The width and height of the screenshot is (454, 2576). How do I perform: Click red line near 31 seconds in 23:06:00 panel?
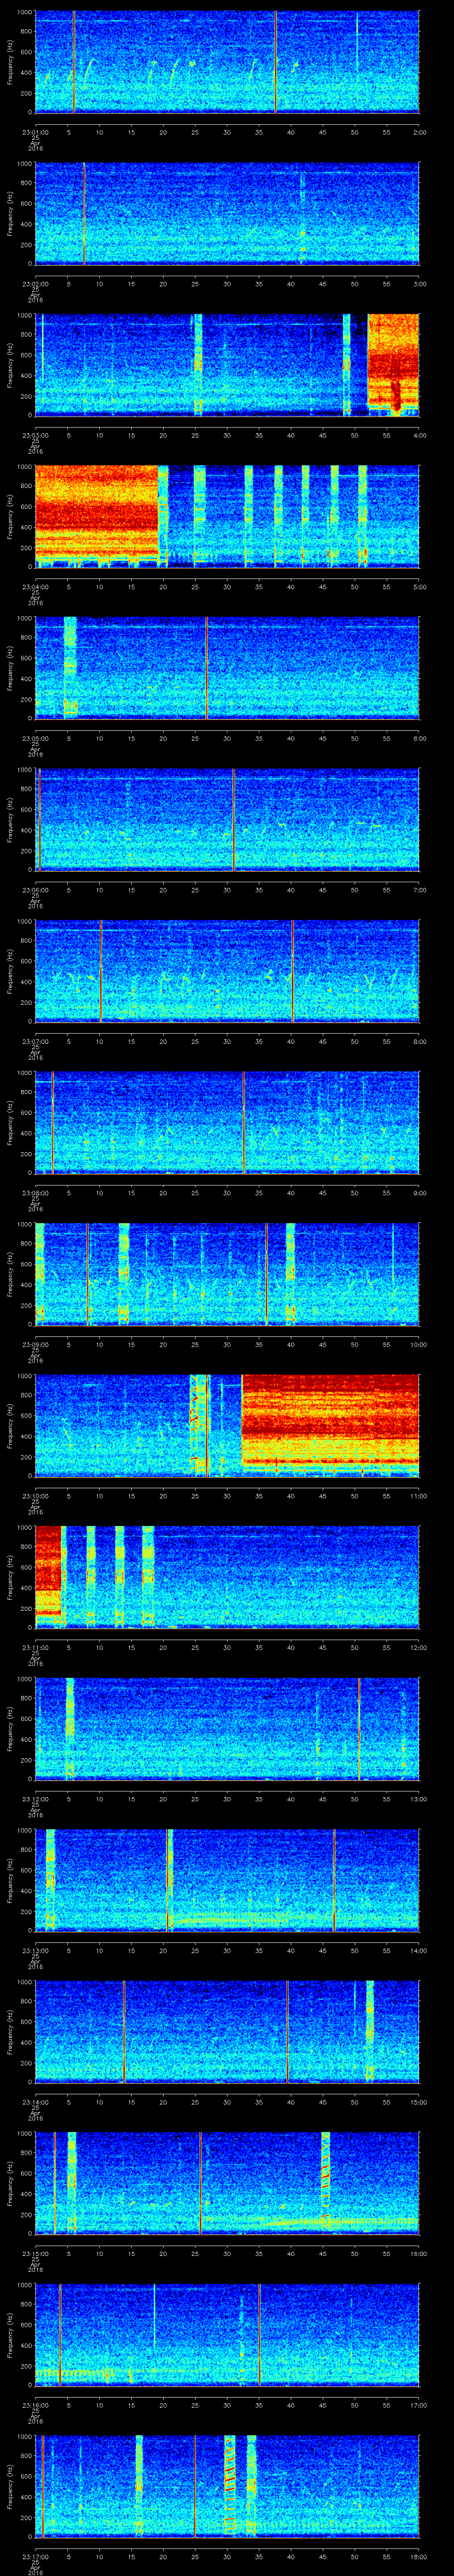pyautogui.click(x=234, y=820)
